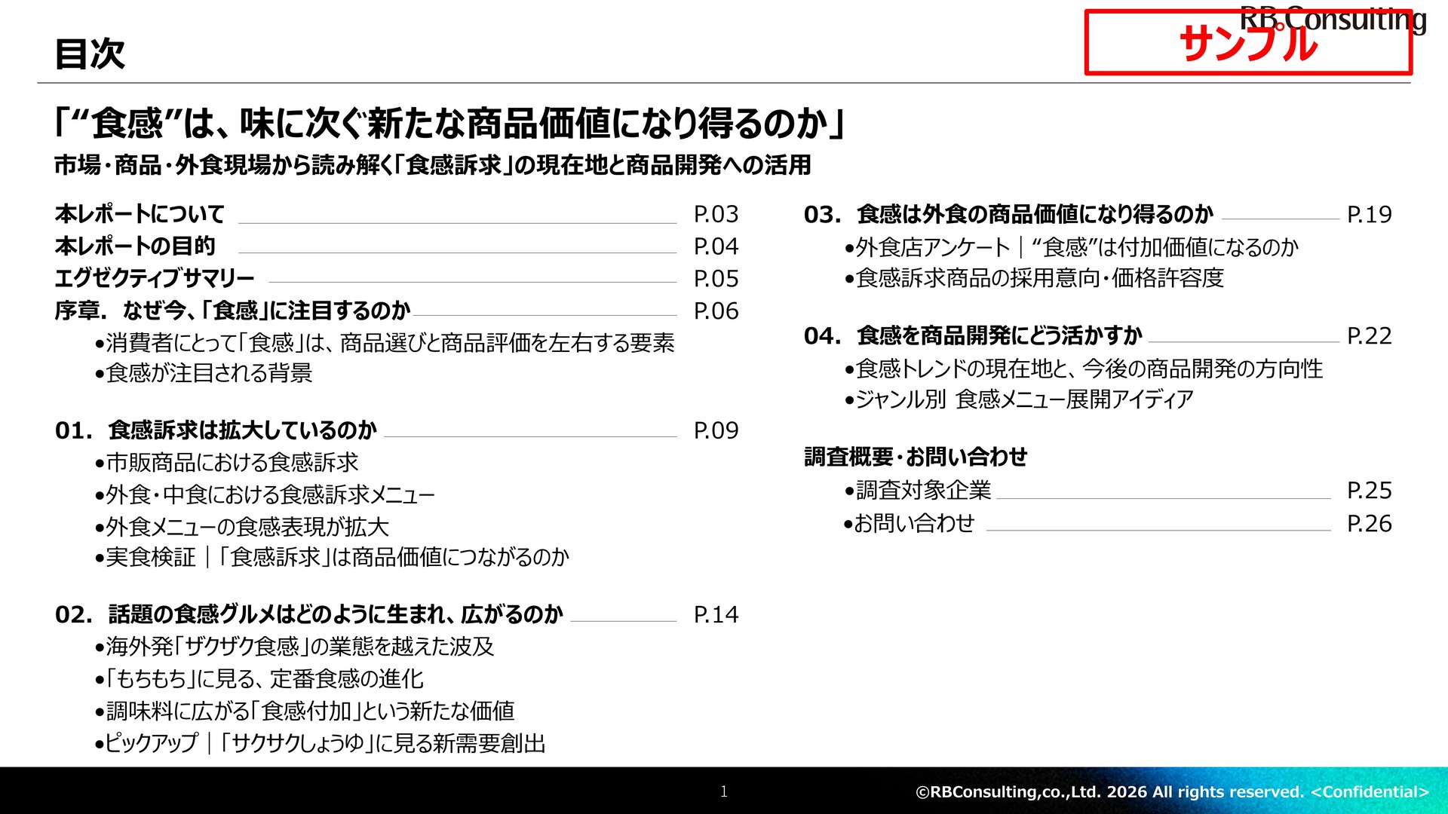Select the 調査概要・お問い合わせ heading

pos(916,457)
